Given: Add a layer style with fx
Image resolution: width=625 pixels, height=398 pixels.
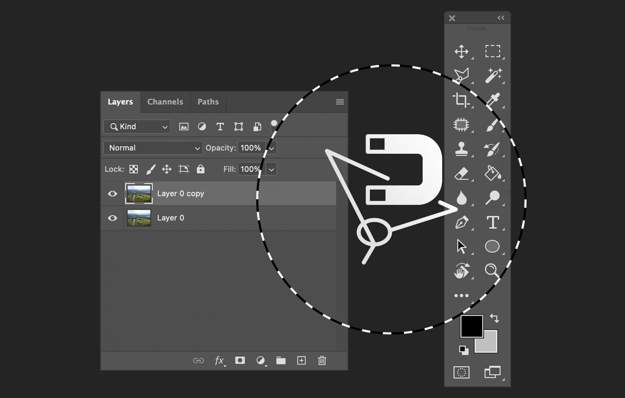Looking at the screenshot, I should 220,361.
